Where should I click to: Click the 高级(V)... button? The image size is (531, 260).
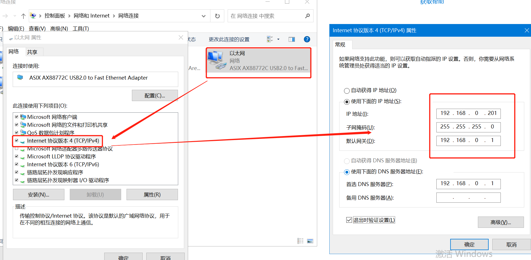click(500, 222)
